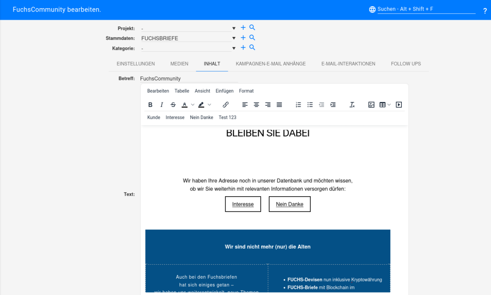Insert the Test 123 placeholder
Viewport: 491px width, 295px height.
click(x=228, y=118)
